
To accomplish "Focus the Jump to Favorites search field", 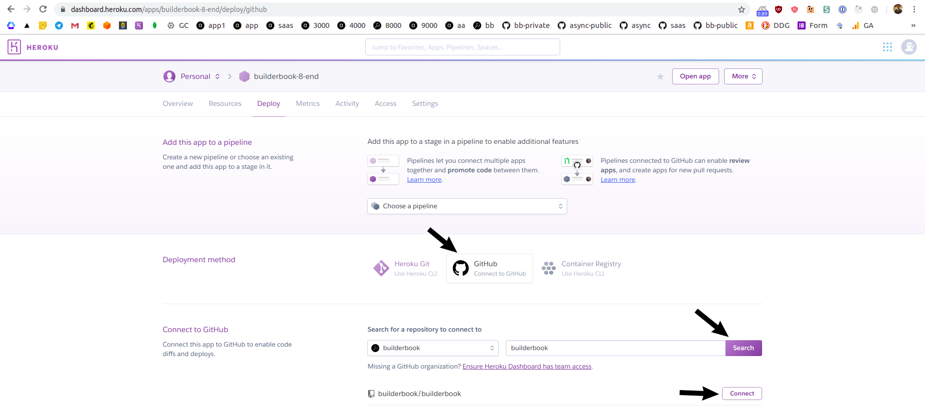I will pos(462,47).
